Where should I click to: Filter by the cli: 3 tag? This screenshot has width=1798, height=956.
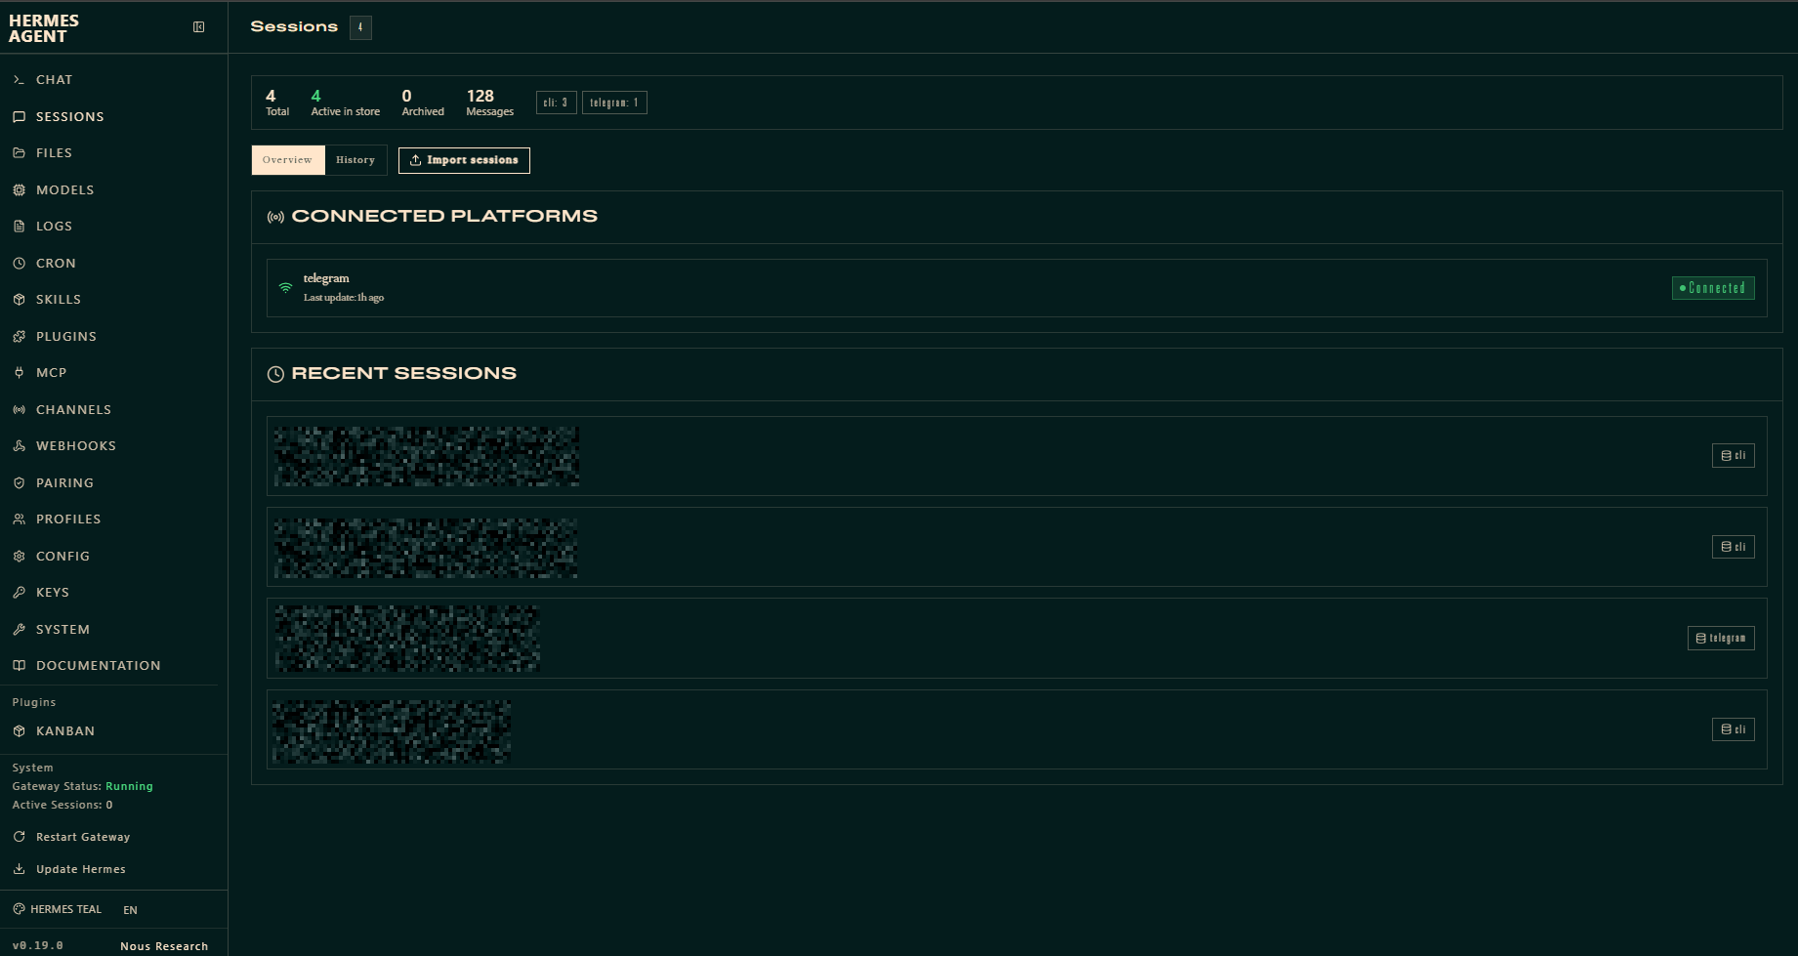pos(556,103)
